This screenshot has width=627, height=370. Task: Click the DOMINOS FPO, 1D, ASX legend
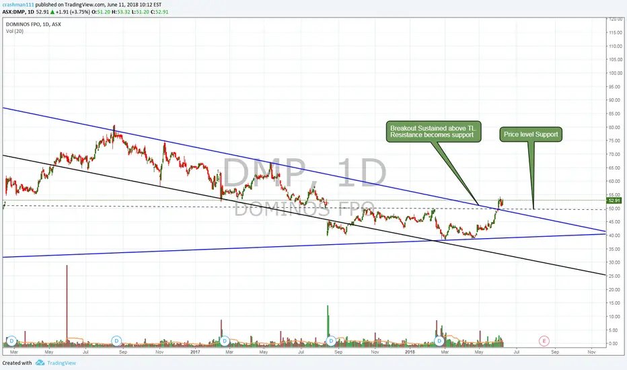click(x=33, y=24)
